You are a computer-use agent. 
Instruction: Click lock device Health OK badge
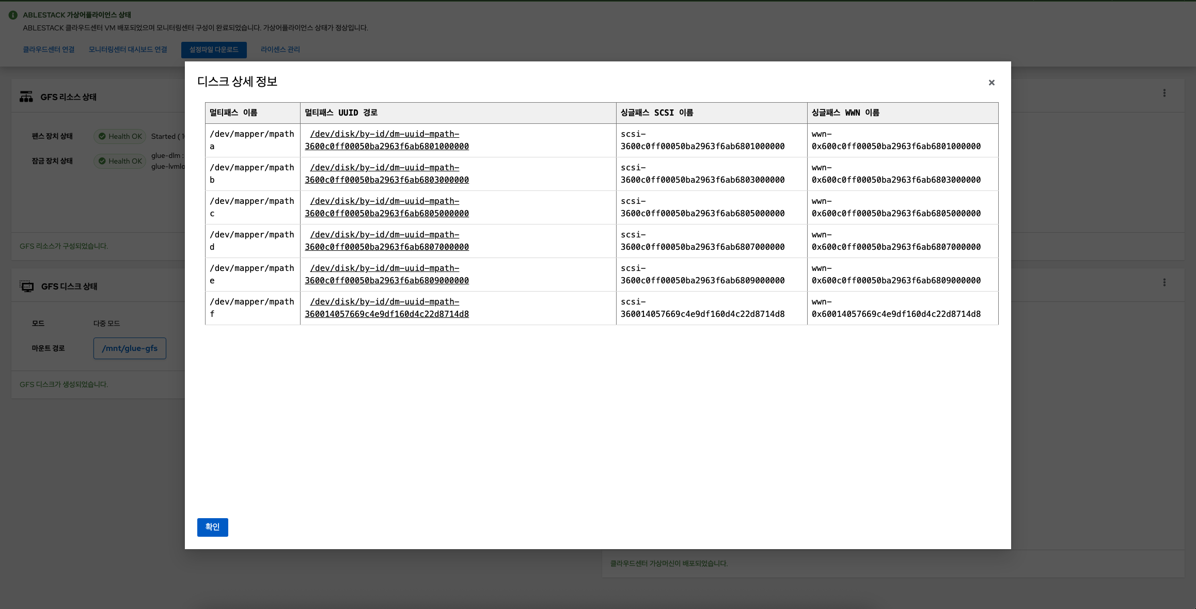pyautogui.click(x=120, y=161)
